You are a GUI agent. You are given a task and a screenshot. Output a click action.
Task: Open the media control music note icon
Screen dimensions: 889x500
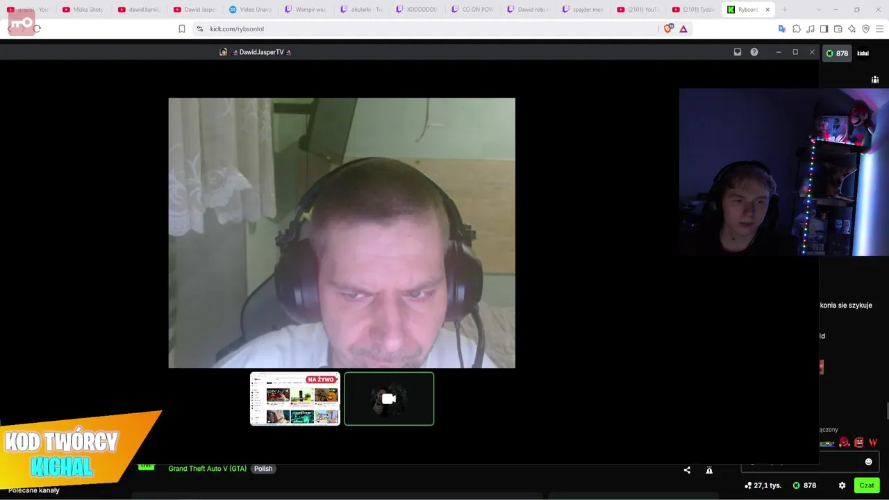tap(811, 28)
